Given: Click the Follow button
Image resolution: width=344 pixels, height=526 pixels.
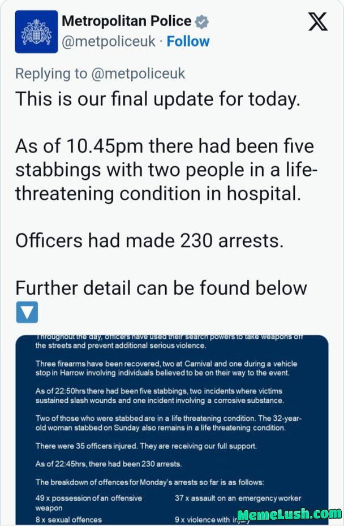Looking at the screenshot, I should (188, 41).
